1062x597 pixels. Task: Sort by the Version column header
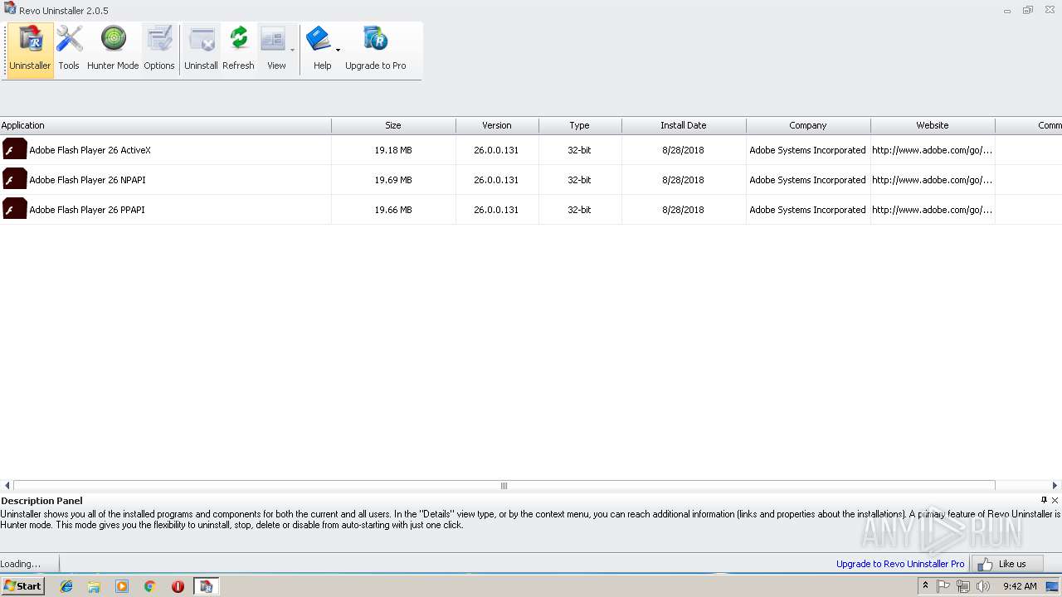(x=497, y=125)
